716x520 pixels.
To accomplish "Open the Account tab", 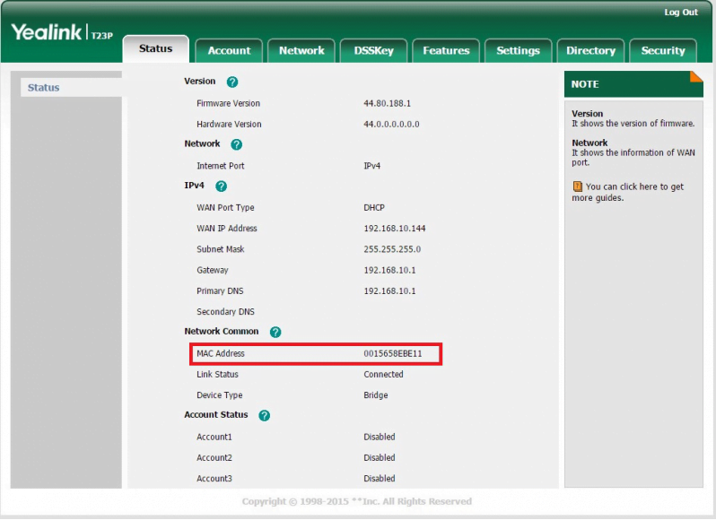I will pyautogui.click(x=229, y=50).
